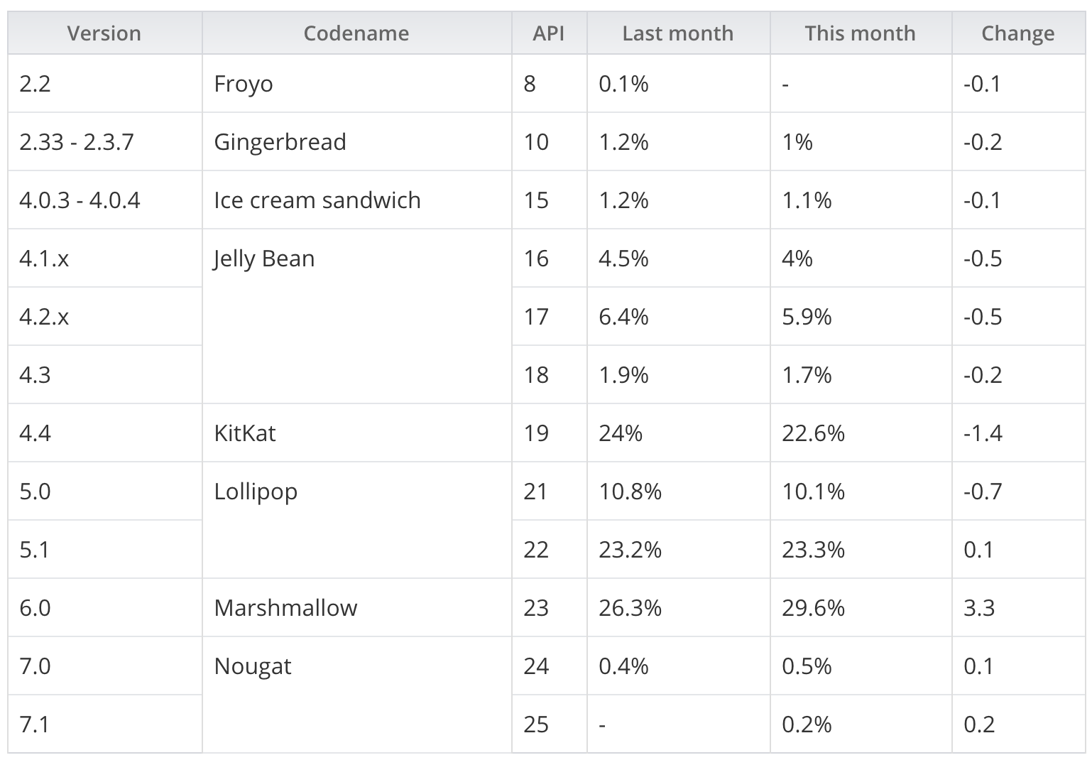
Task: Select version cell 4.0.3 - 4.0.4
Action: point(80,200)
